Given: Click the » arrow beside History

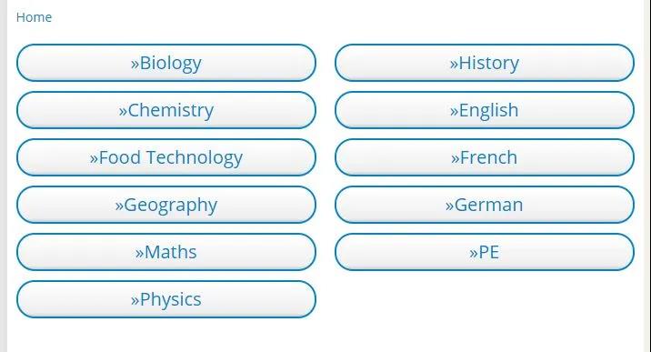Looking at the screenshot, I should click(x=454, y=65).
